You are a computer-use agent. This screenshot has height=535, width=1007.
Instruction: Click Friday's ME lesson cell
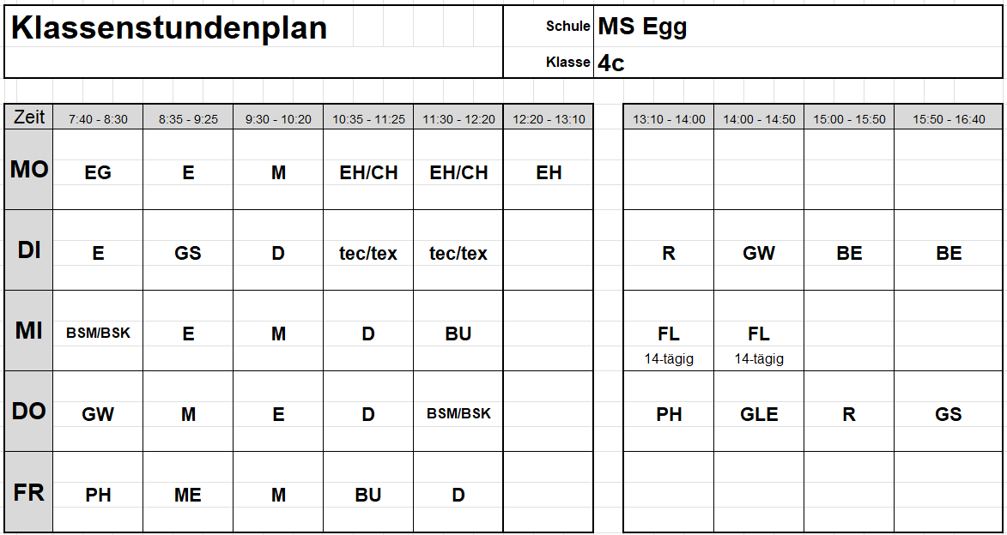click(x=187, y=492)
